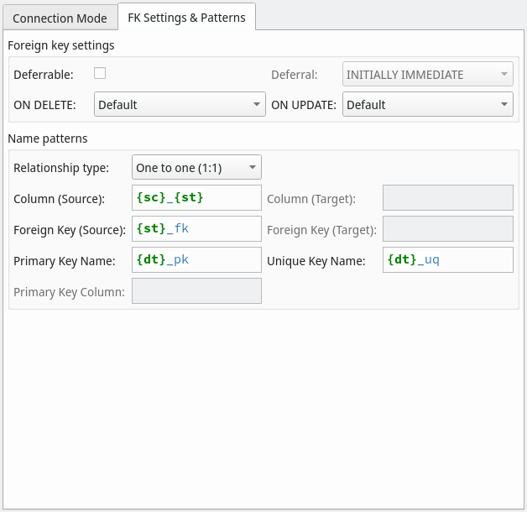Click the Foreign key settings heading
527x512 pixels.
(60, 45)
